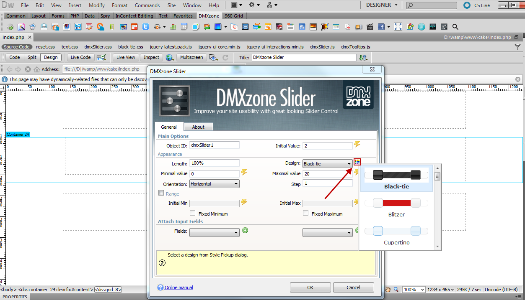Open the dmxSlider.css related file
The height and width of the screenshot is (300, 525).
point(98,47)
